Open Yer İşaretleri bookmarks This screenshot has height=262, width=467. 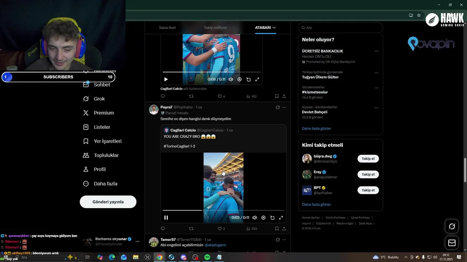click(103, 141)
